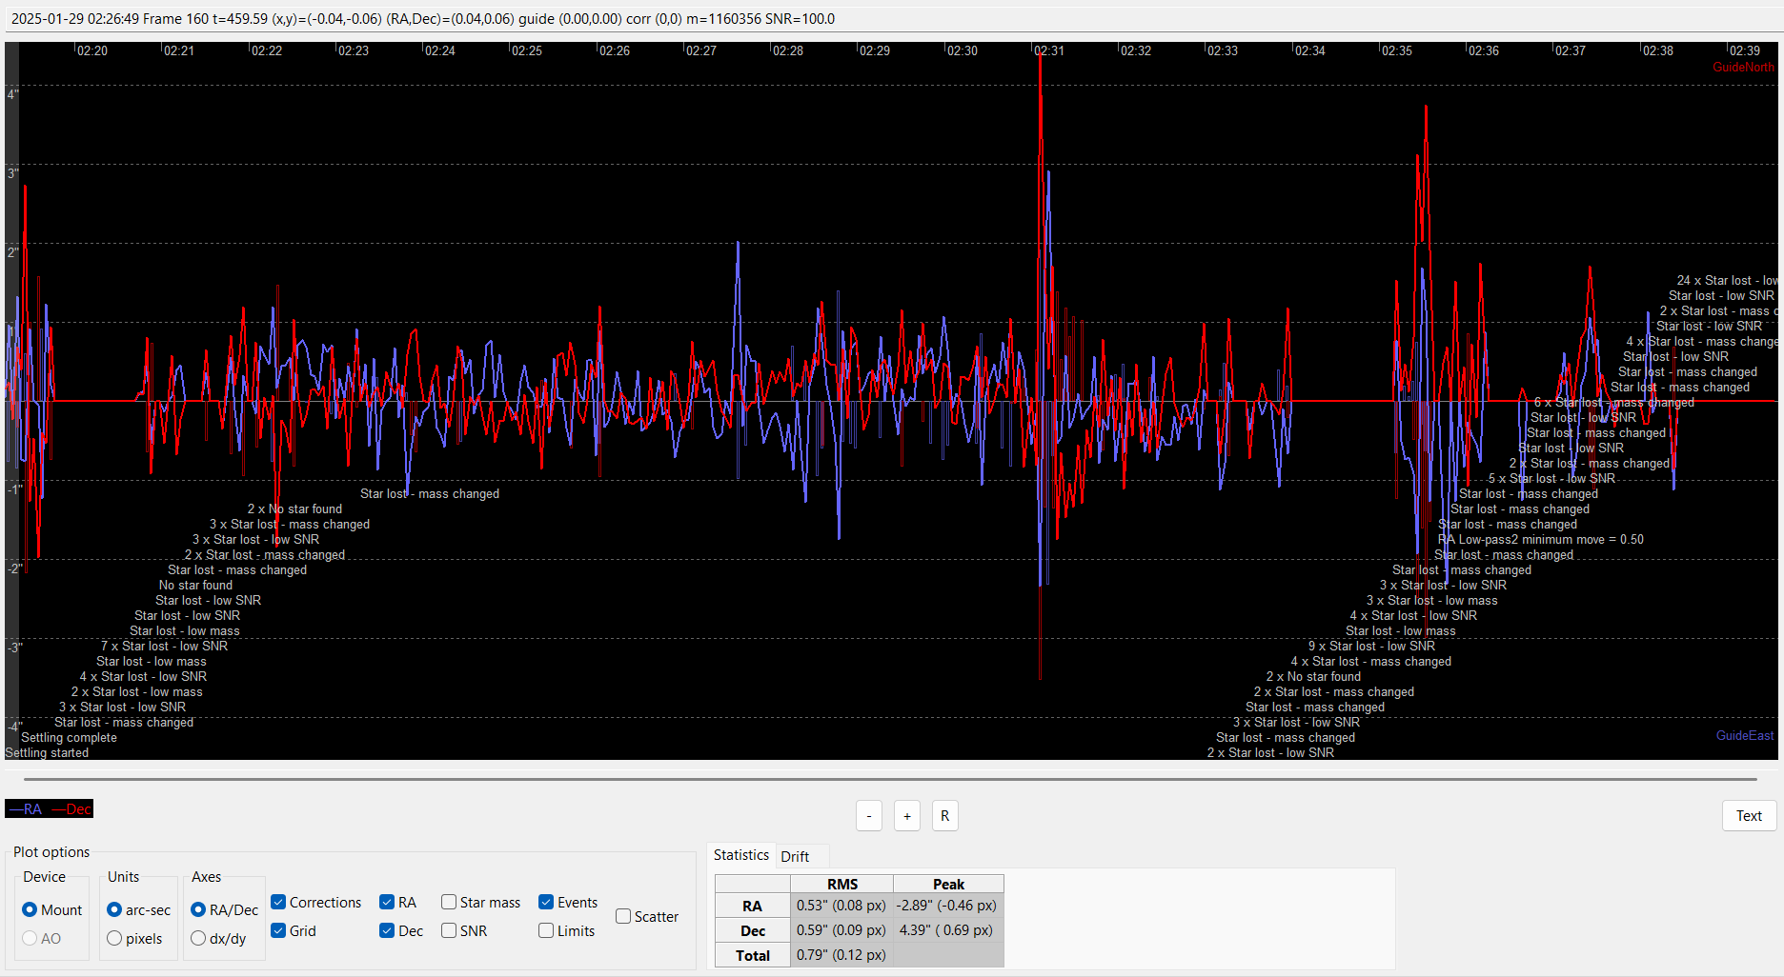This screenshot has height=977, width=1784.
Task: Click the '7 x Star lost - low SNR' event
Action: [164, 647]
